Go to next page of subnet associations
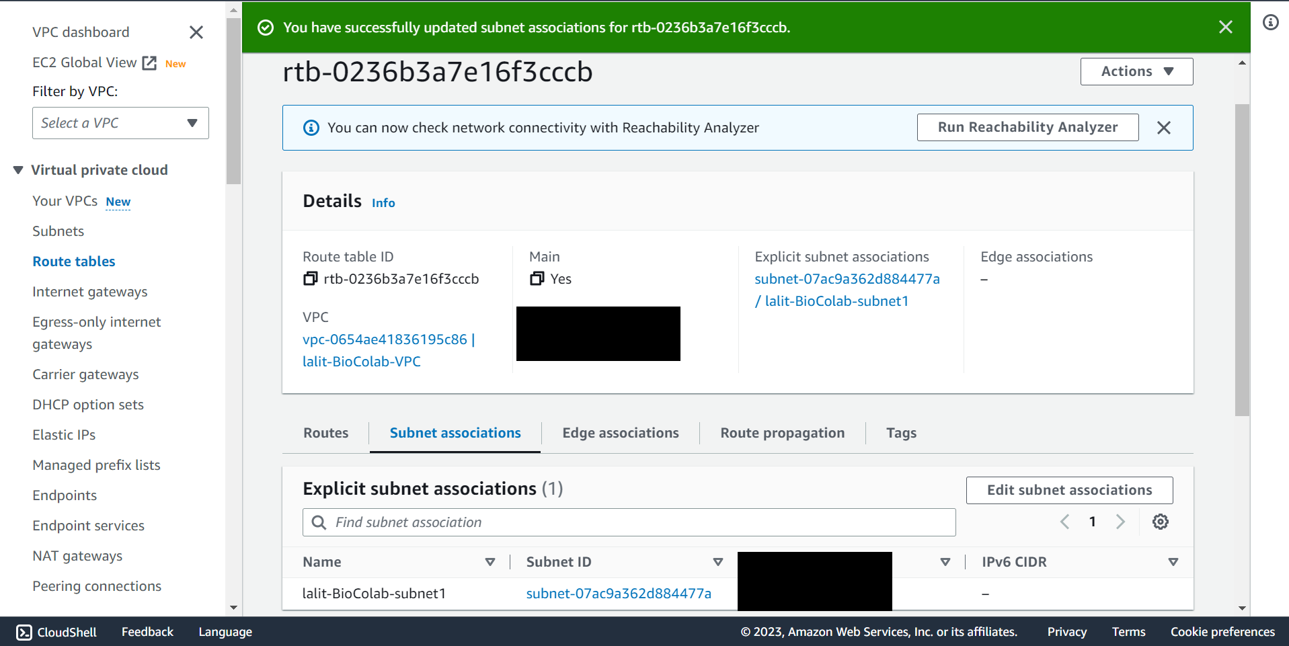Screen dimensions: 1289x646 (1120, 522)
